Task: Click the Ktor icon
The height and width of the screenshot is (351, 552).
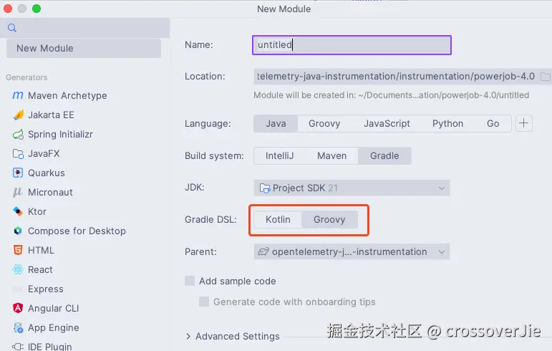Action: pyautogui.click(x=18, y=211)
